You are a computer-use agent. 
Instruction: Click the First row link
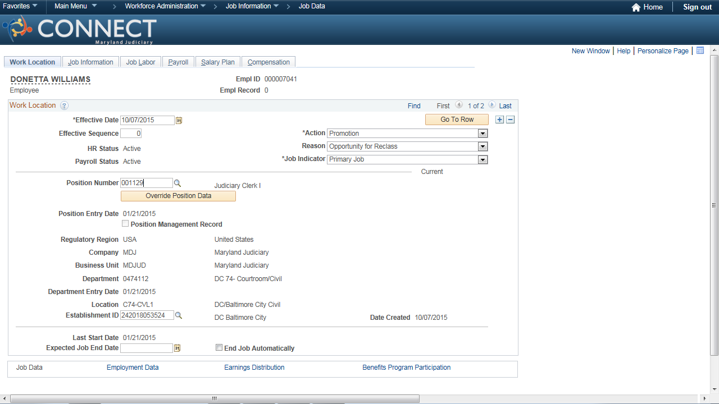443,105
